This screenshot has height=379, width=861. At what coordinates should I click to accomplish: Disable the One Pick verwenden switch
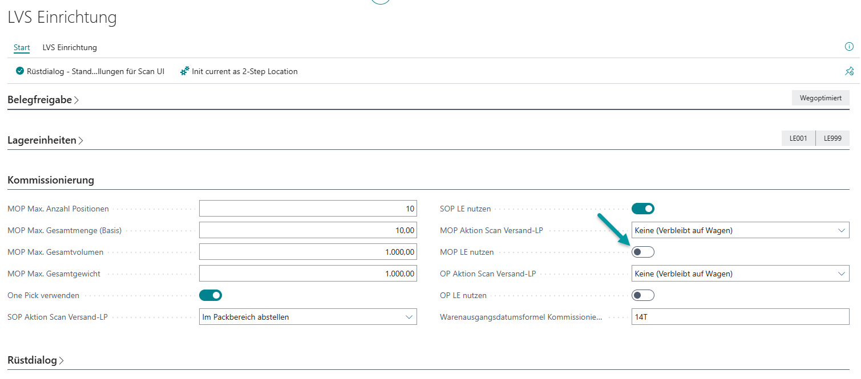tap(211, 295)
